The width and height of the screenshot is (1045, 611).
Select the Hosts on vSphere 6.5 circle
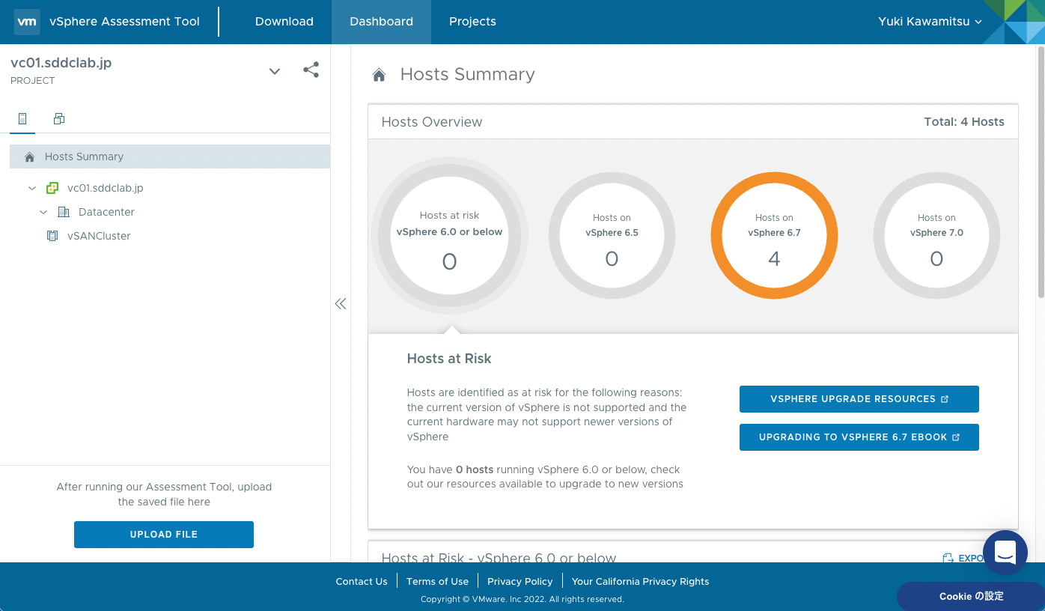tap(612, 236)
